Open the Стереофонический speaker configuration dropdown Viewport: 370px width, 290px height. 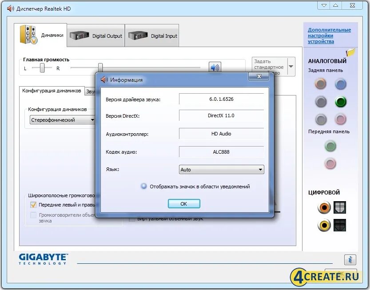click(x=63, y=120)
